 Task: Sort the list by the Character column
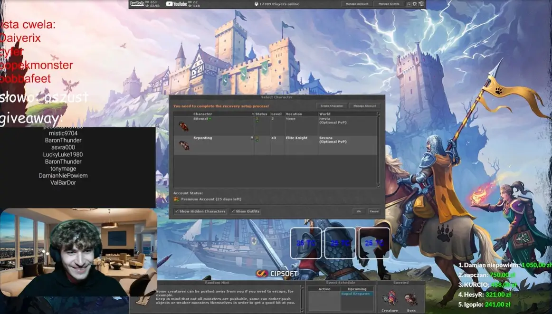coord(223,114)
